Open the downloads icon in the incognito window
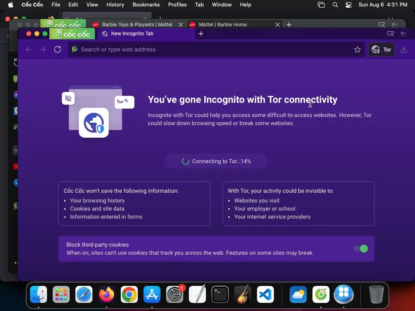Image resolution: width=415 pixels, height=311 pixels. (403, 49)
